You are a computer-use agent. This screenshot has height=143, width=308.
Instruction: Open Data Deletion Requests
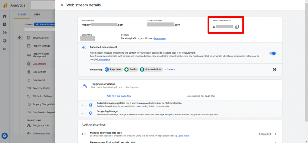(44, 112)
